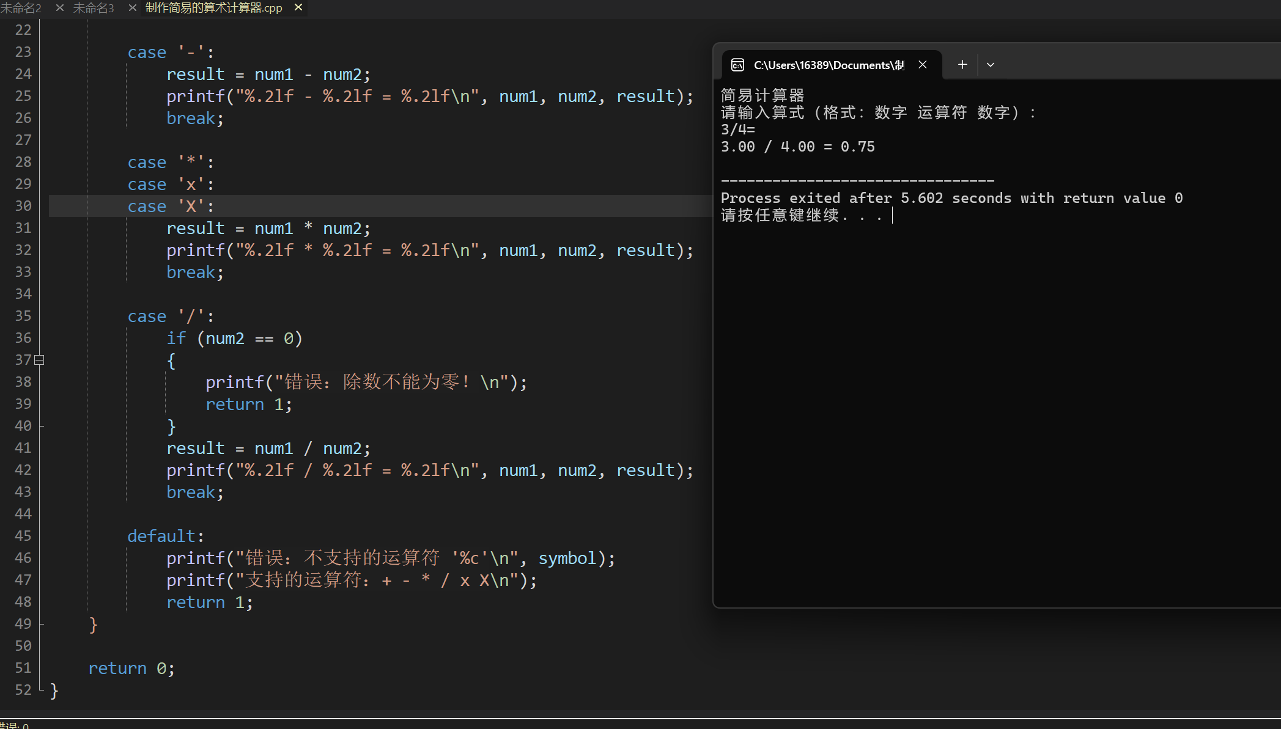Expand the terminal profiles dropdown chevron
This screenshot has width=1281, height=729.
pos(991,65)
